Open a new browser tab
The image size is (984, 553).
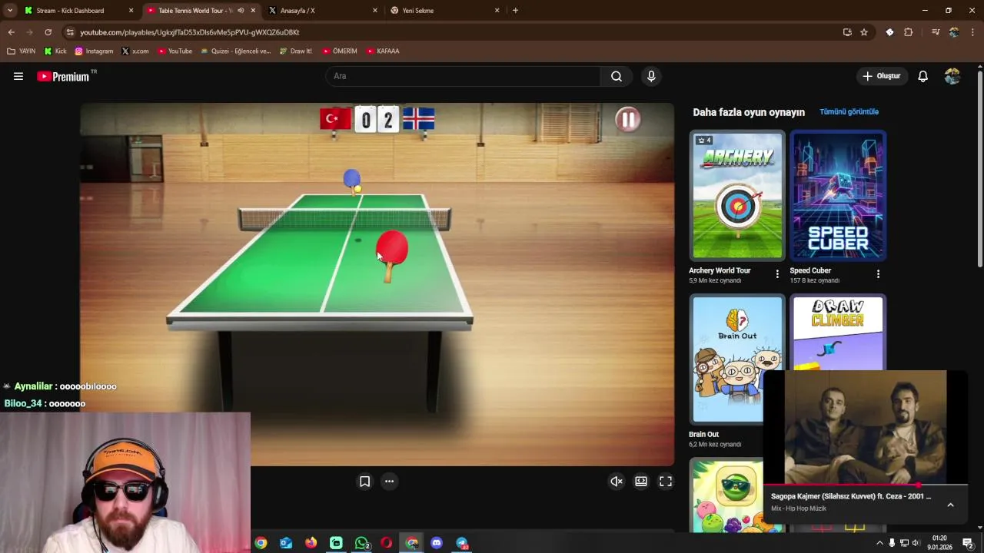click(x=515, y=11)
